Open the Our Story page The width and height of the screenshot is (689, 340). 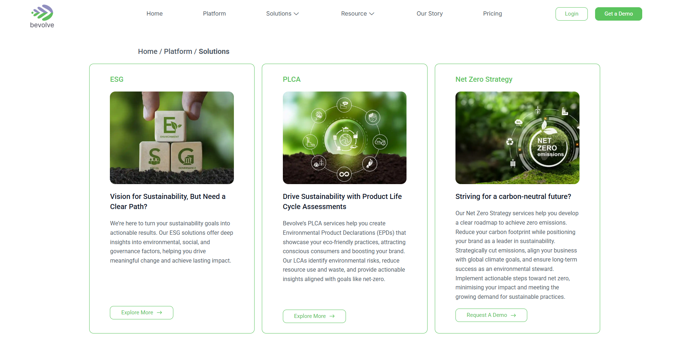coord(429,13)
